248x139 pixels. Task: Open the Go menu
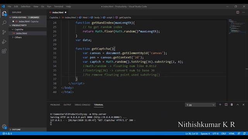pos(43,7)
